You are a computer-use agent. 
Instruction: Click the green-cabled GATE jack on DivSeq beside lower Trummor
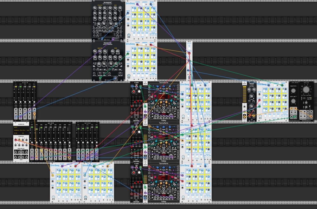[128, 54]
